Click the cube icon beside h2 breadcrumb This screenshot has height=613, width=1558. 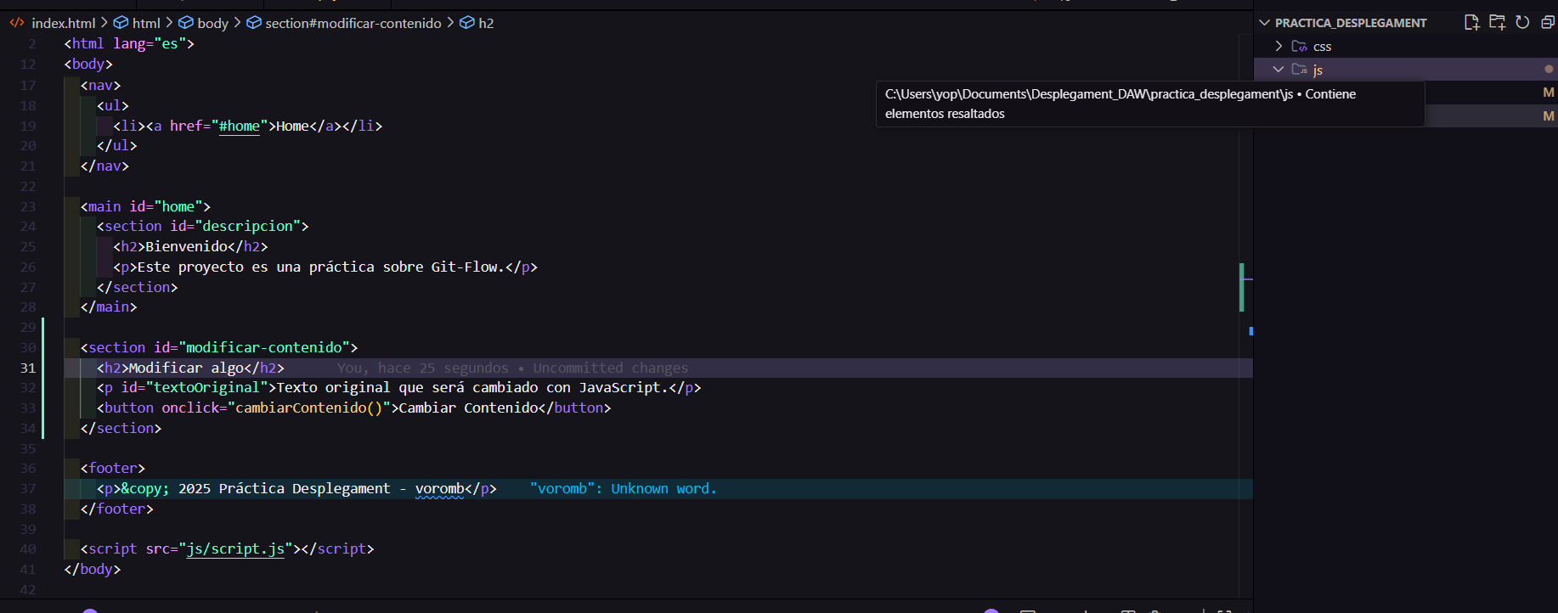point(466,23)
